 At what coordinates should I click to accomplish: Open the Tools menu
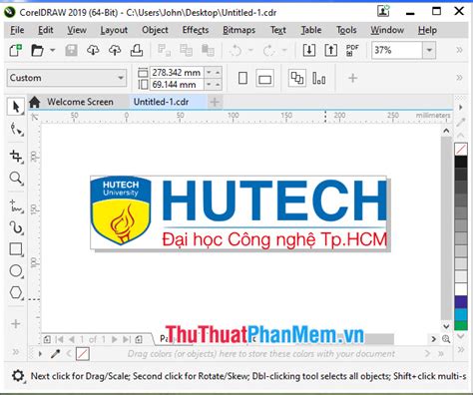(346, 30)
